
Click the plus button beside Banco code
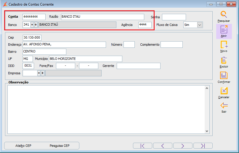pyautogui.click(x=36, y=25)
